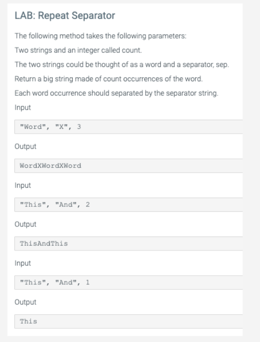Viewport: 260px width, 342px height.
Task: Click the "This", "And", 1 input box
Action: [128, 283]
